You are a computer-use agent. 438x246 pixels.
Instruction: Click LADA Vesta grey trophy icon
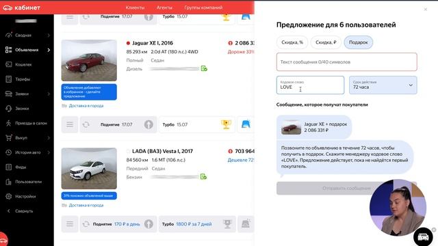[x=228, y=224]
